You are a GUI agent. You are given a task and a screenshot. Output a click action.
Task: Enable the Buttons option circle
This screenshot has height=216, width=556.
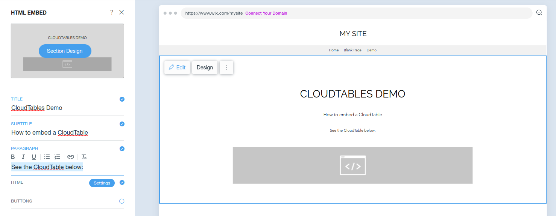coord(122,201)
